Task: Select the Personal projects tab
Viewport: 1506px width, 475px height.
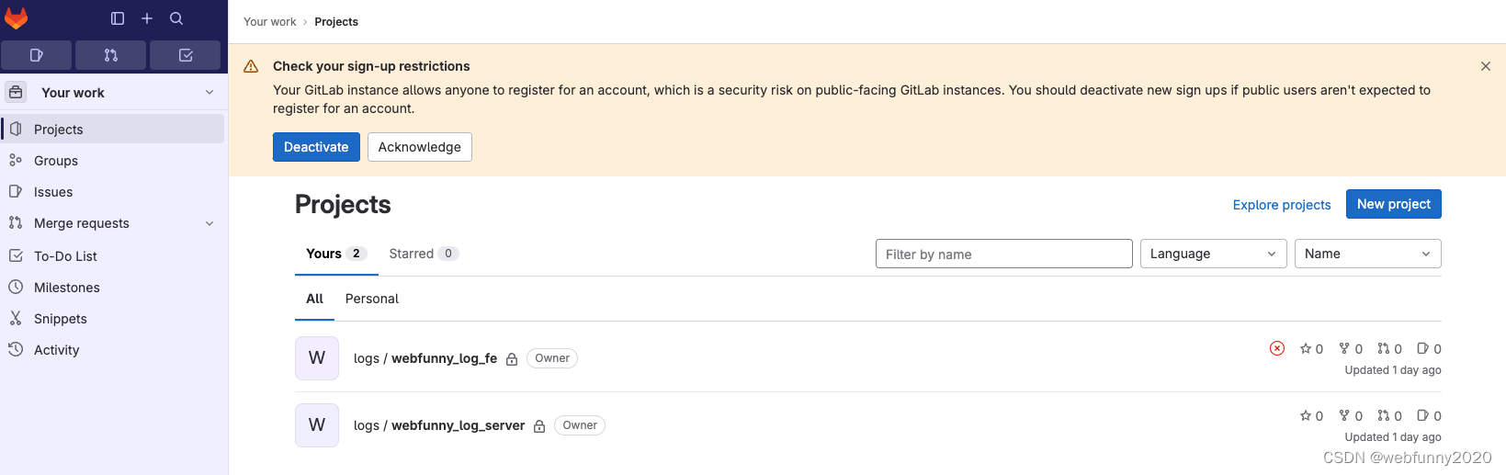Action: (x=372, y=299)
